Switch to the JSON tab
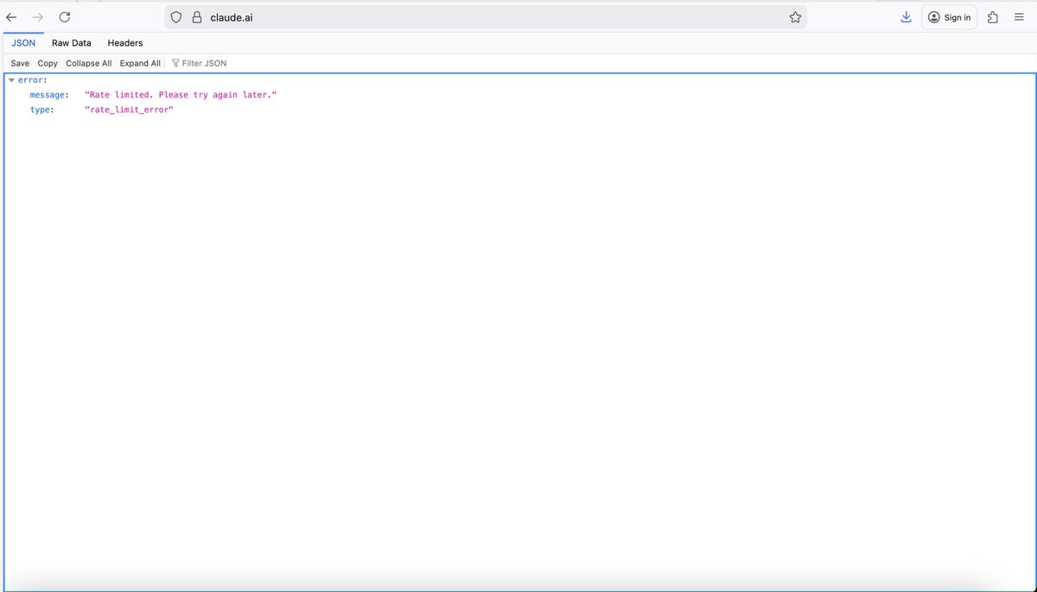1037x592 pixels. [23, 43]
